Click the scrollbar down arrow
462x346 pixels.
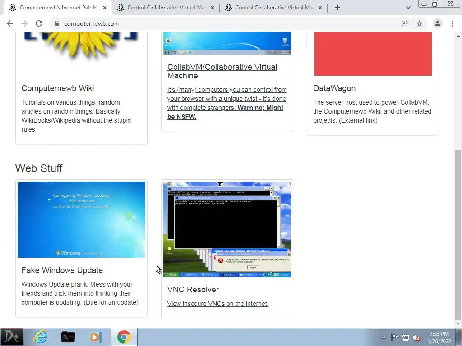pos(458,323)
